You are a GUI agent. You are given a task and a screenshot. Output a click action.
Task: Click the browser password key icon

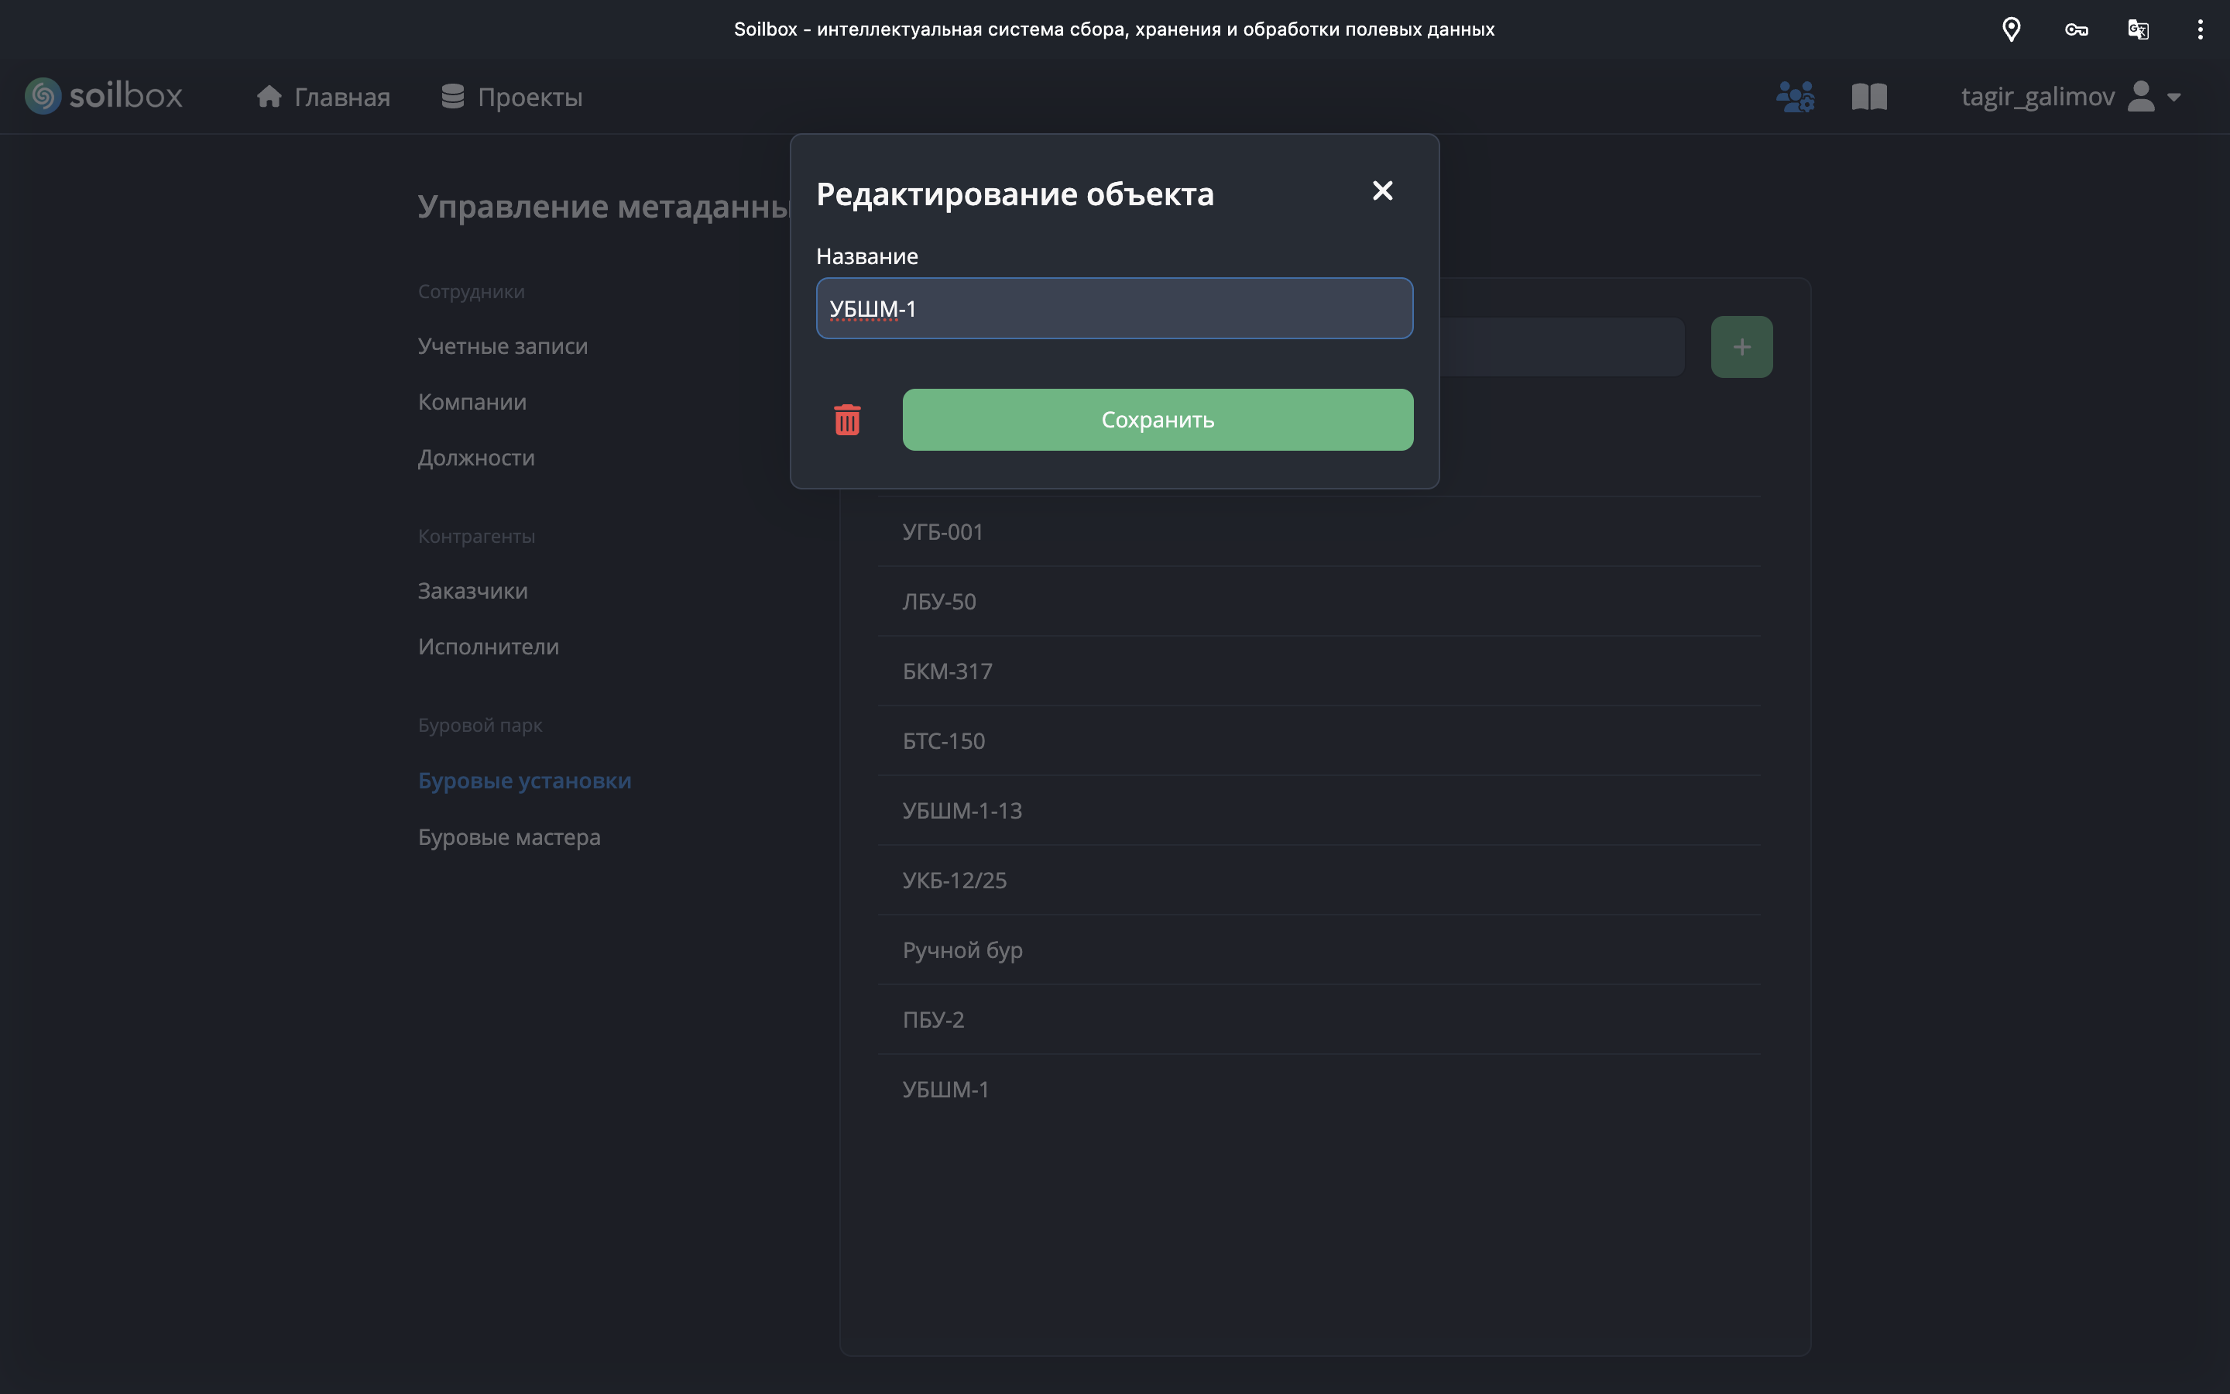click(2075, 29)
